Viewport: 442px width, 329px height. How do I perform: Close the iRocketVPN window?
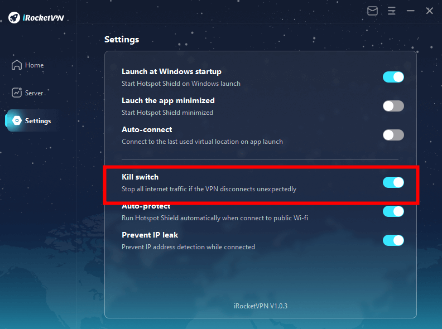pos(429,11)
